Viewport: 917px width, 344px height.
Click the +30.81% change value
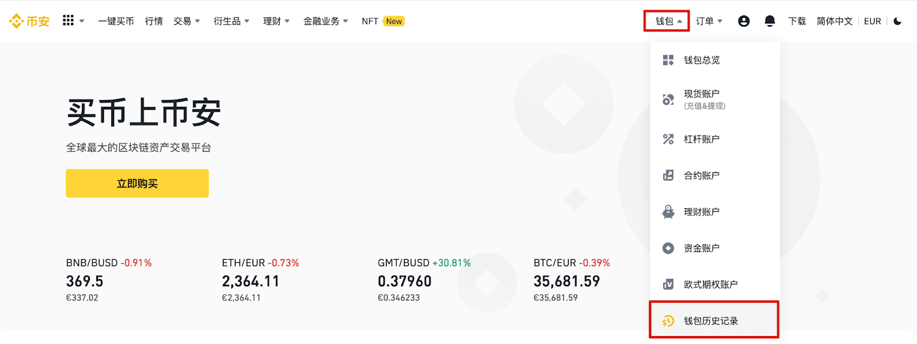452,263
